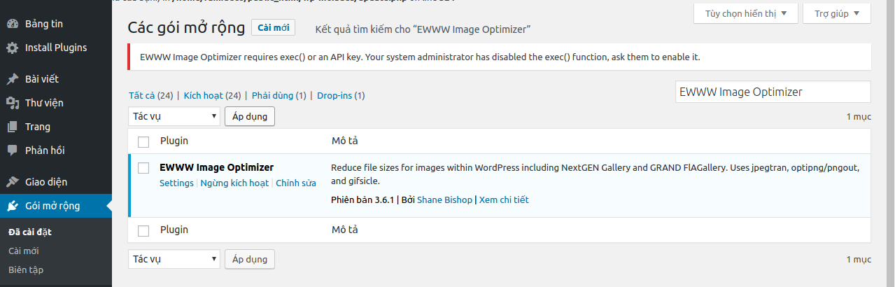This screenshot has width=895, height=287.
Task: Click the Mô tả footer column label
Action: [345, 230]
